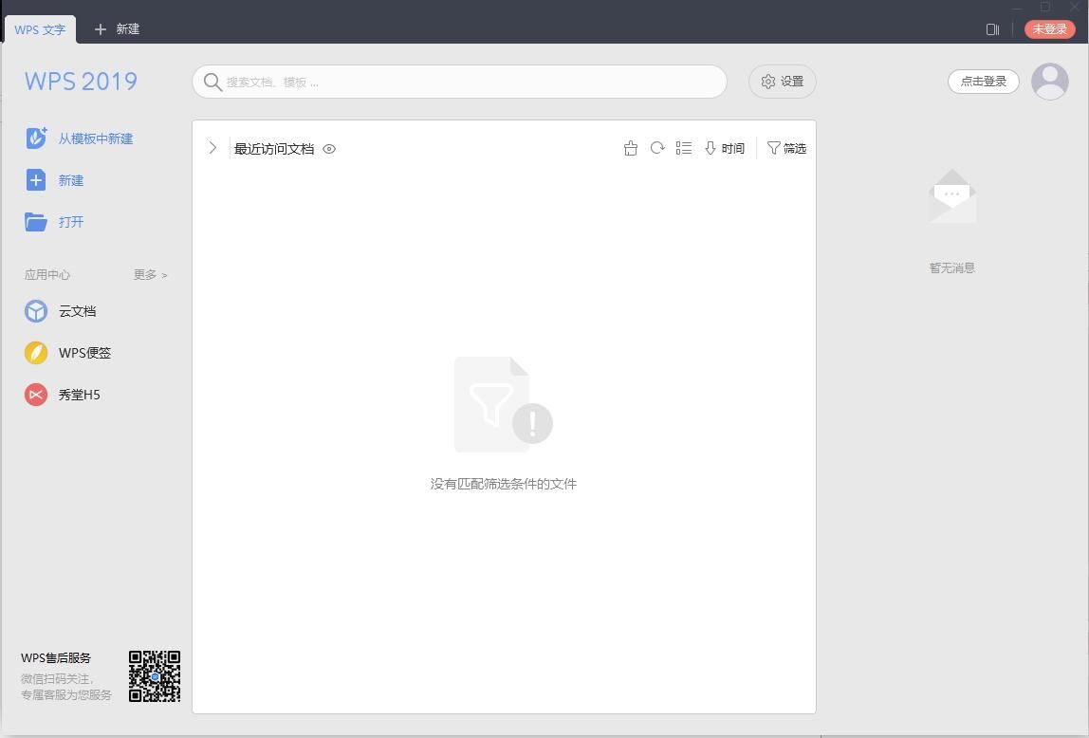1089x738 pixels.
Task: Refresh the recent documents list
Action: click(x=657, y=148)
